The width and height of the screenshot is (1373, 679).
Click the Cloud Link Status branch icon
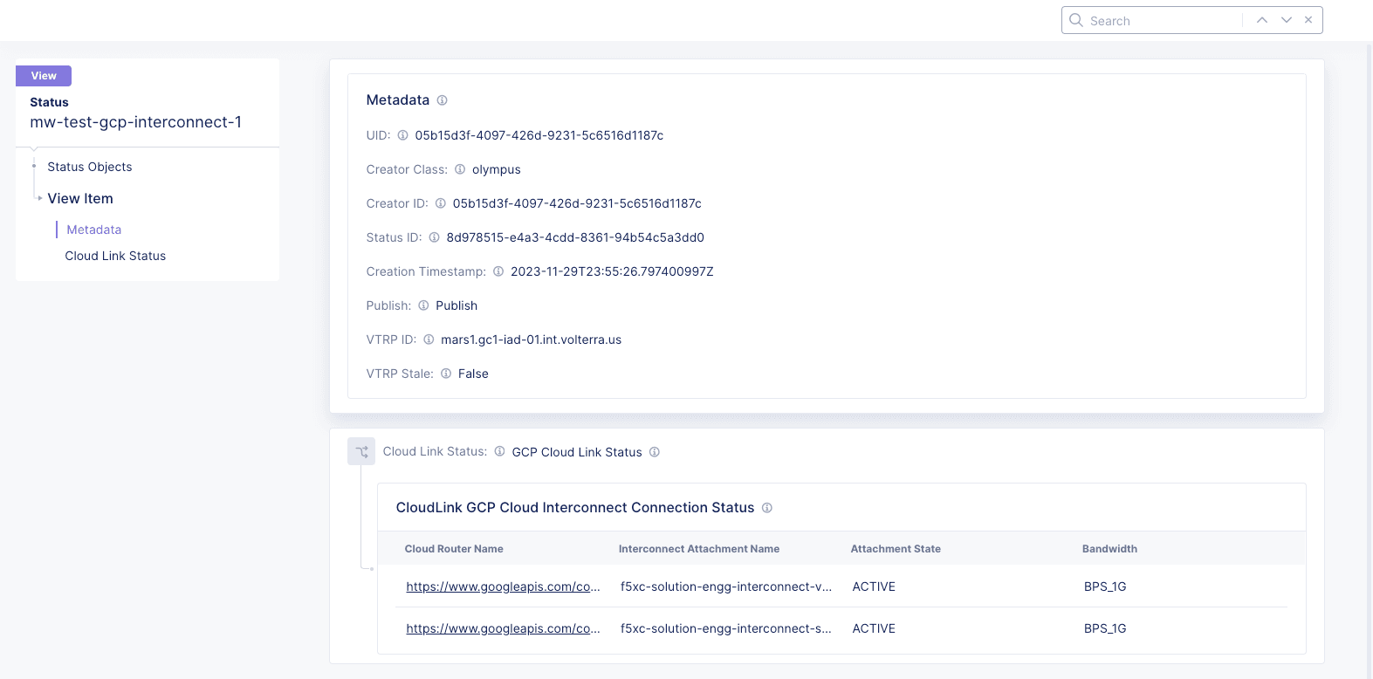click(361, 451)
